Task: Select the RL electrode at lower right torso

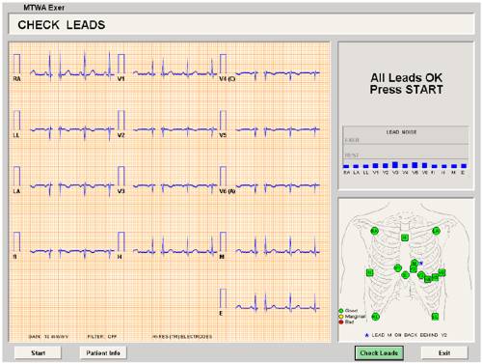Action: [x=376, y=317]
